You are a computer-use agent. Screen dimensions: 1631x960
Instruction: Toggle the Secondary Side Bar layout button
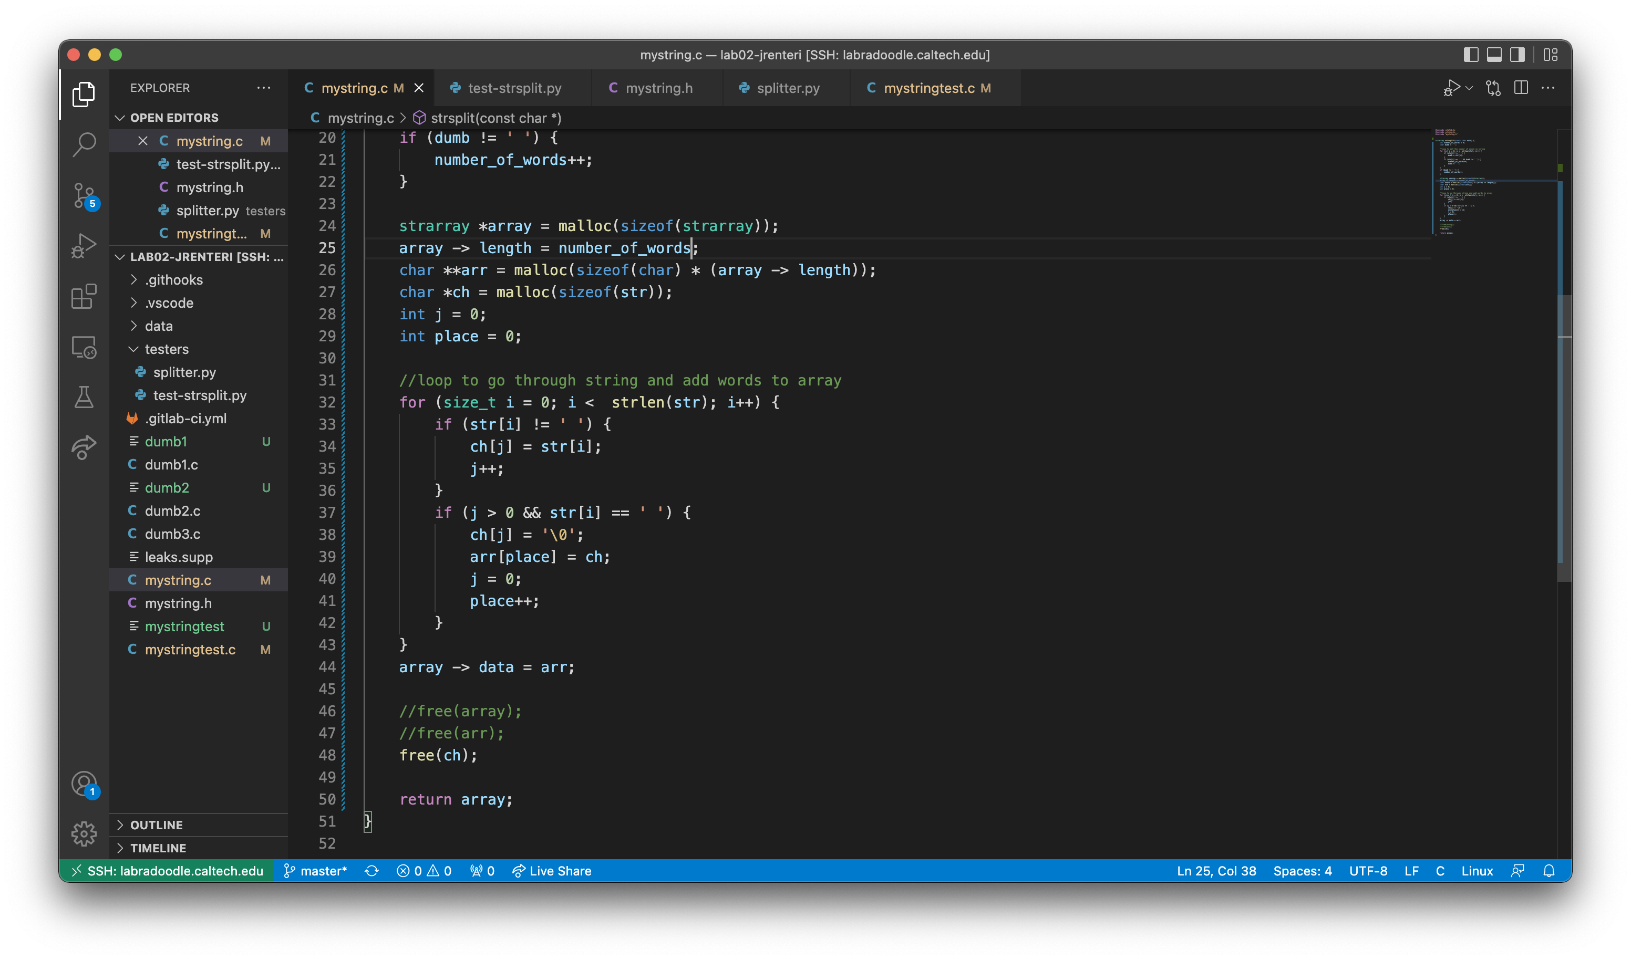point(1517,55)
